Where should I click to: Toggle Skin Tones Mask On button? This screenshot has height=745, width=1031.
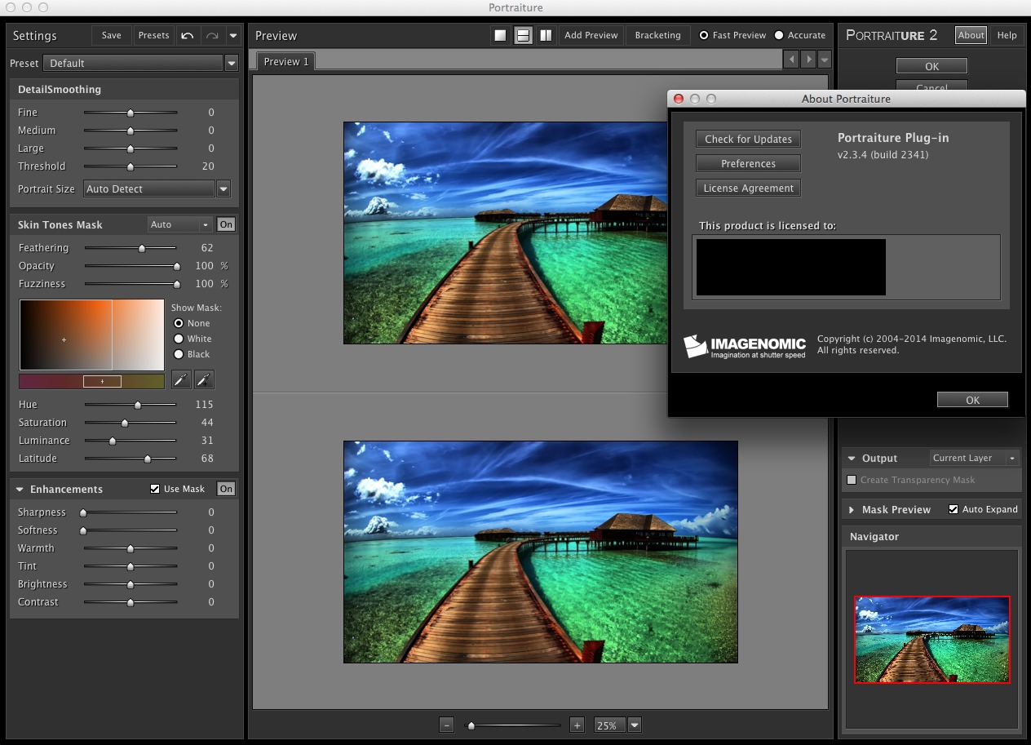[x=226, y=224]
